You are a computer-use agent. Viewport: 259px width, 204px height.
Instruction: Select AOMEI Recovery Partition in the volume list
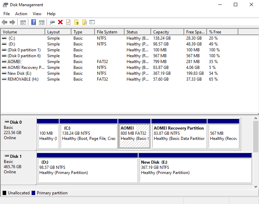click(x=26, y=68)
